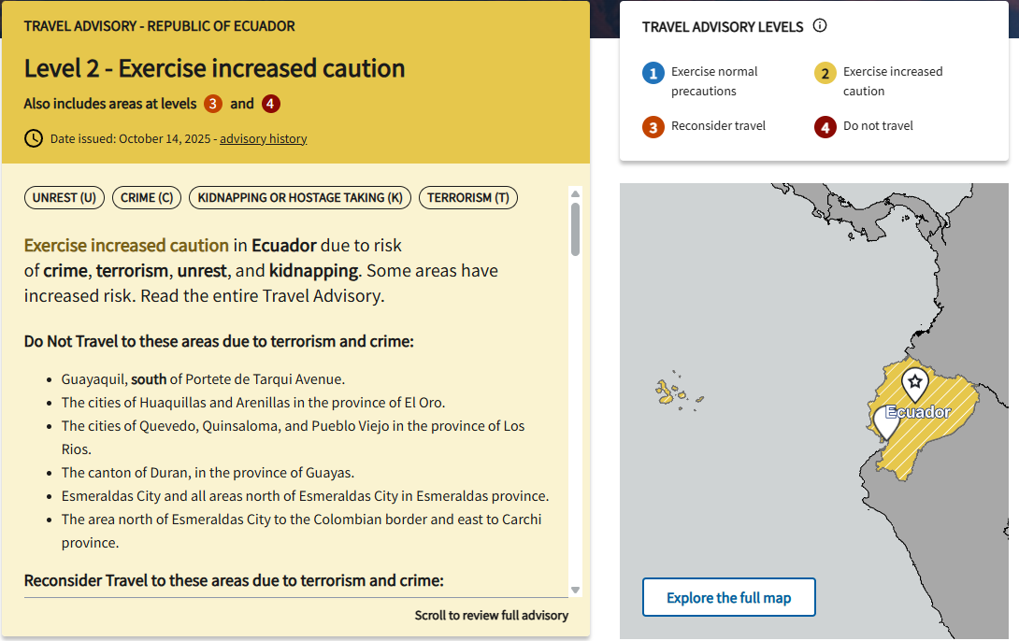1019x641 pixels.
Task: Select the KIDNAPPING OR HOSTAGE TAKING (K) tag
Action: click(300, 197)
